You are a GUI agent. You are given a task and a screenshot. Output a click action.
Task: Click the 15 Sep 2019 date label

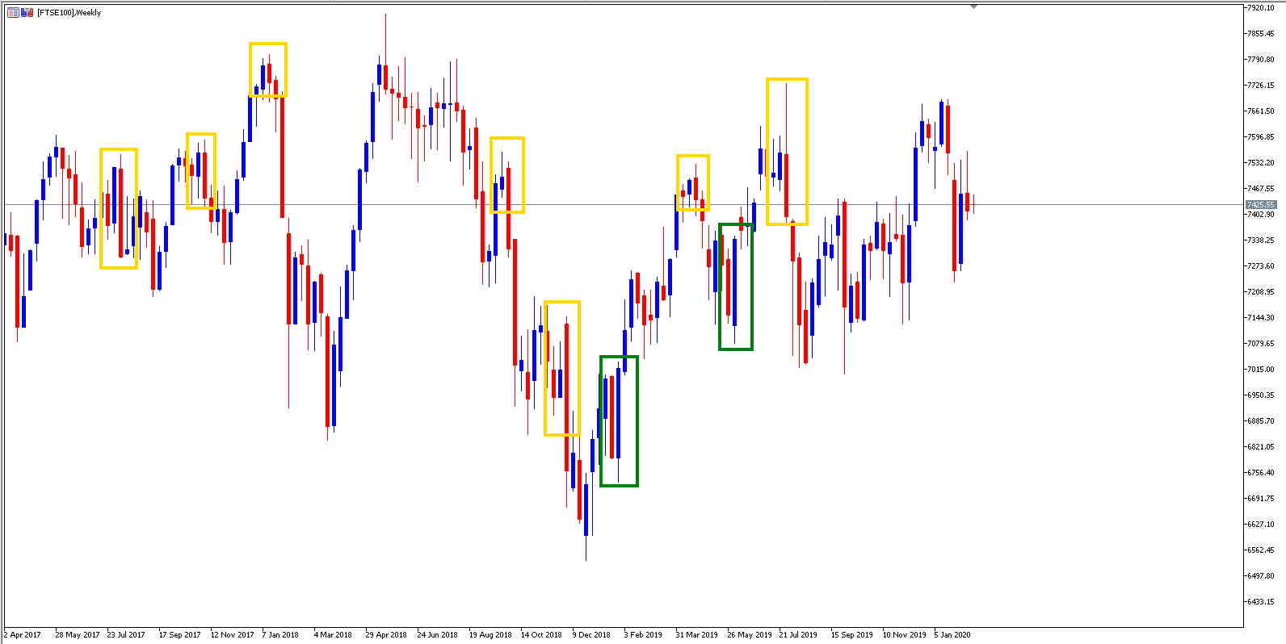[851, 635]
